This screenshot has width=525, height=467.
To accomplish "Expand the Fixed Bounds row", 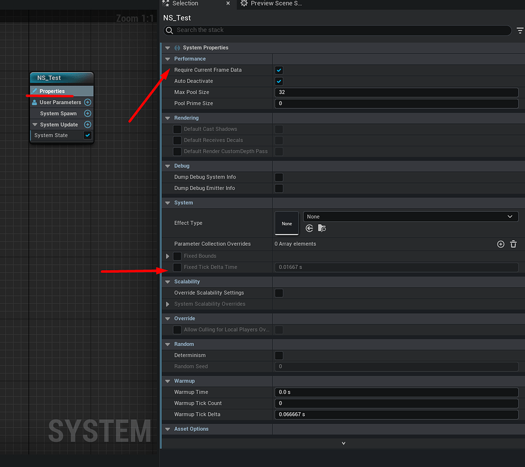I will point(167,255).
